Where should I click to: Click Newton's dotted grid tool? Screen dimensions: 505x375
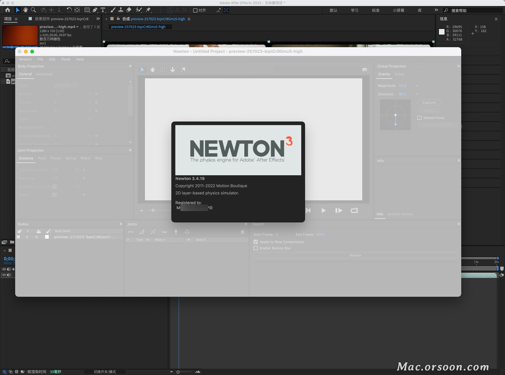(x=163, y=69)
